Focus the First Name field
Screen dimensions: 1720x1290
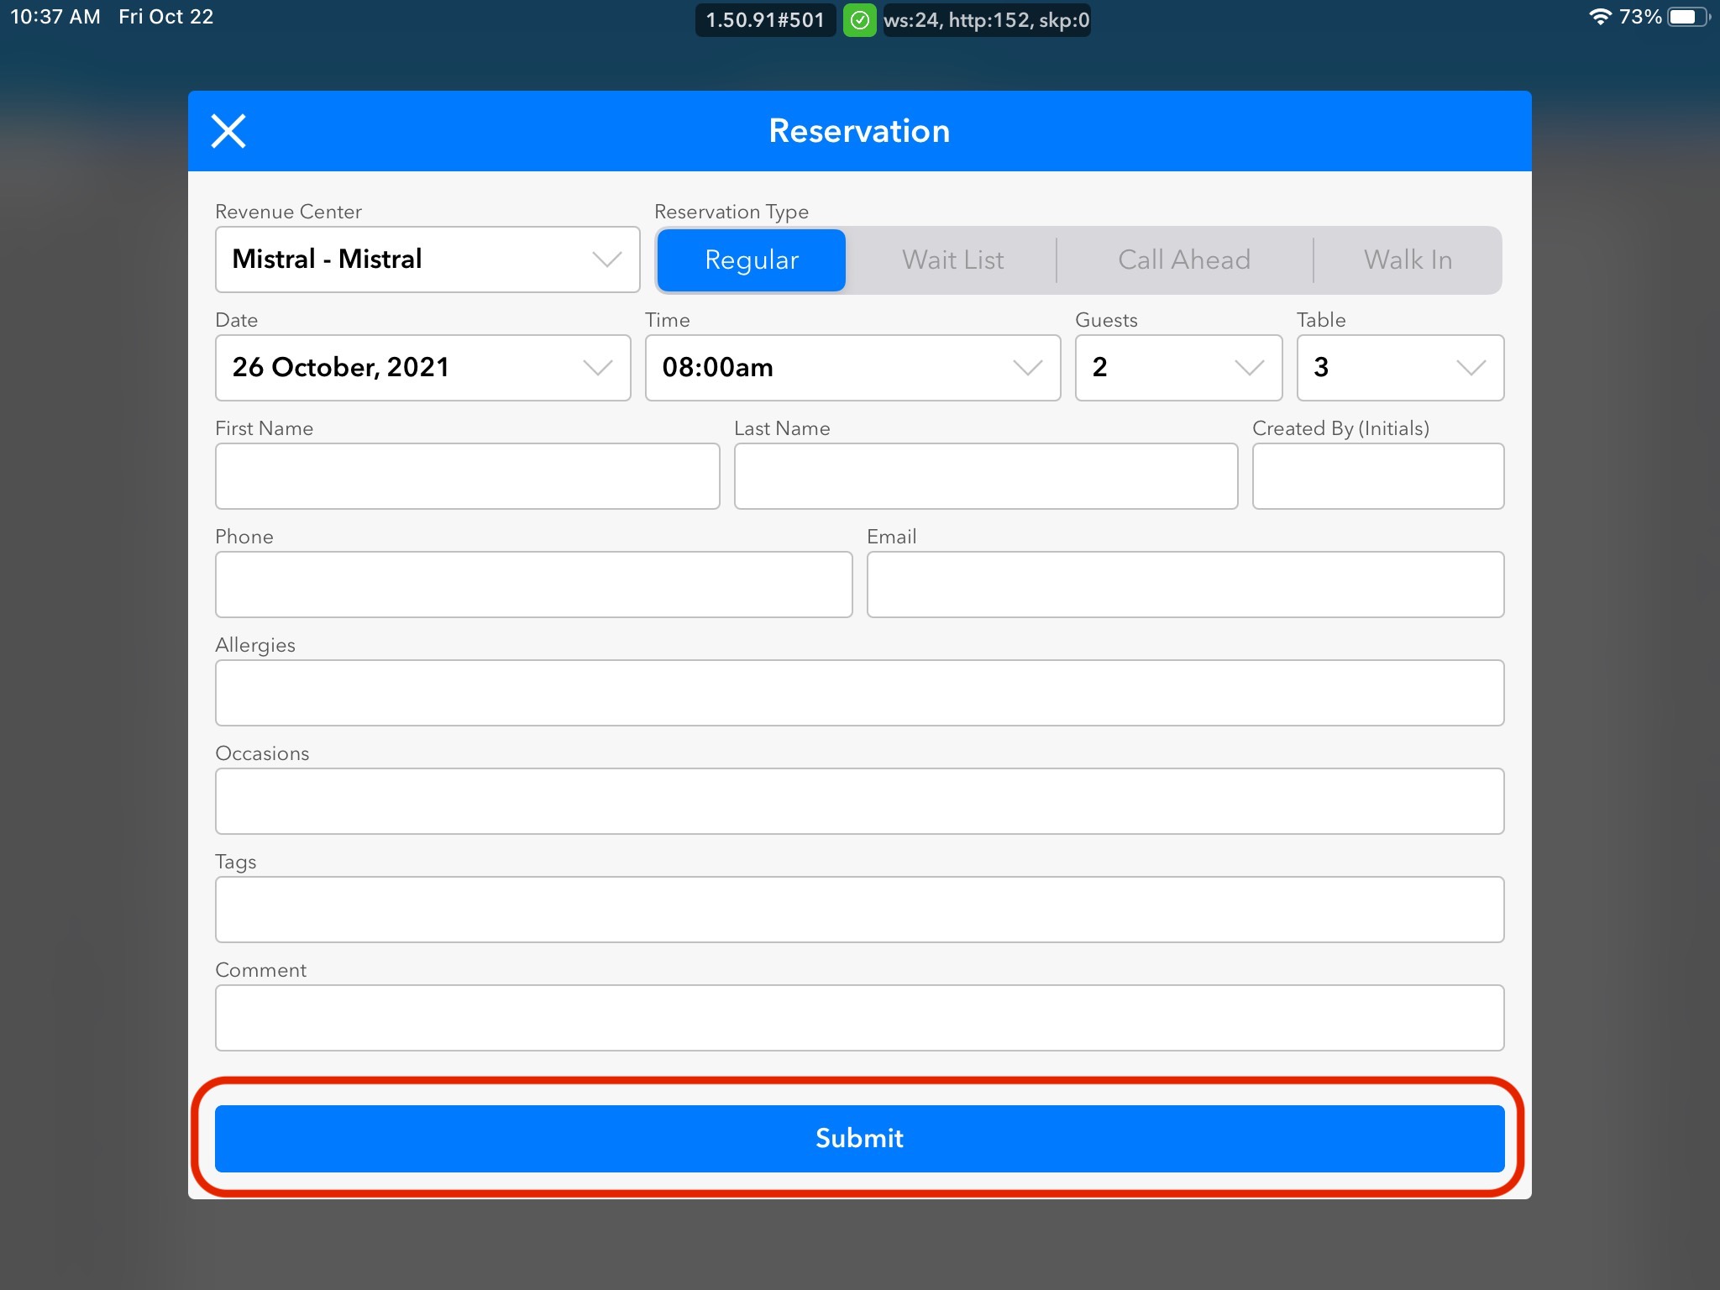467,476
